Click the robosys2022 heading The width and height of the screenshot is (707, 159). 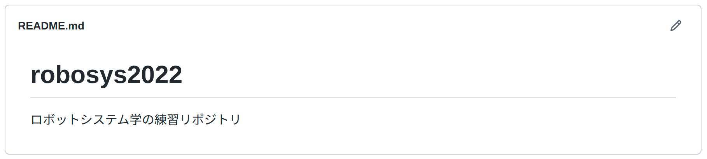[106, 74]
